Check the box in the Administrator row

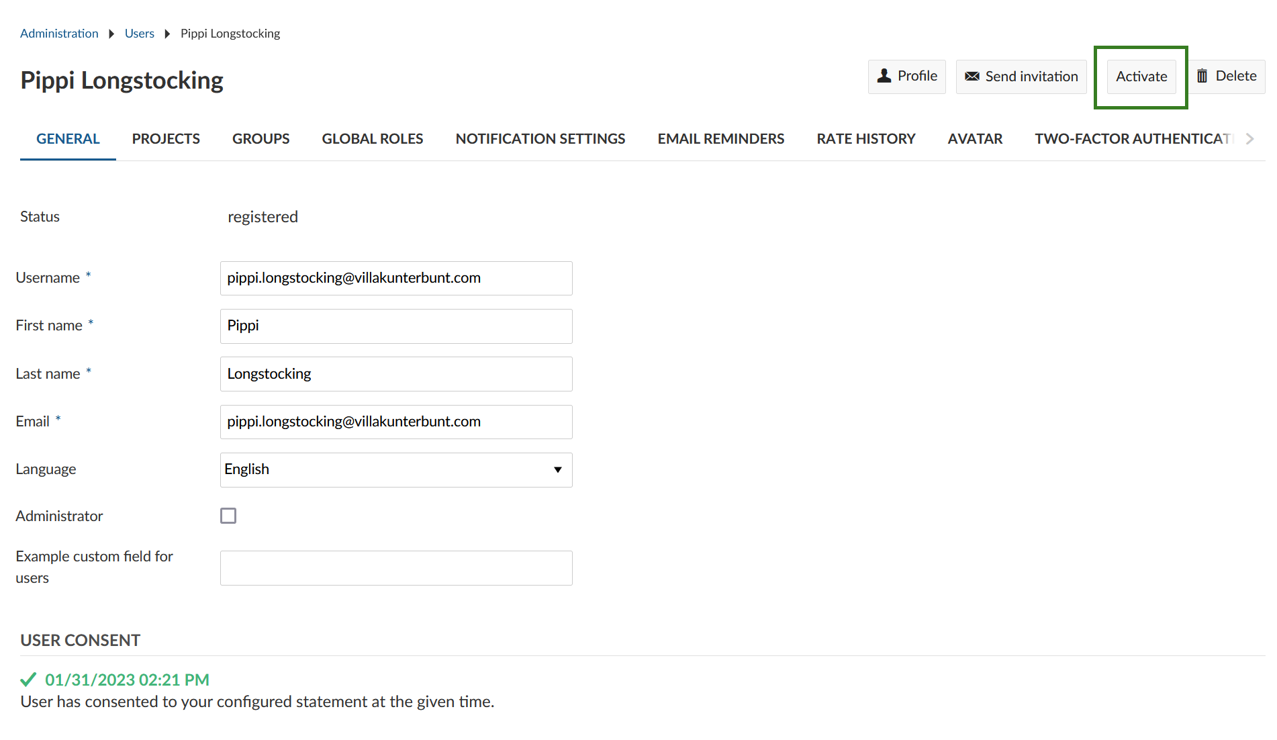click(228, 515)
